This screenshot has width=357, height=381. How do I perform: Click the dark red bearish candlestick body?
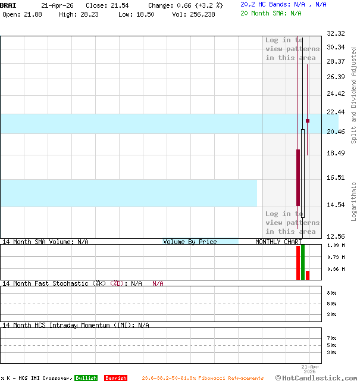(298, 177)
